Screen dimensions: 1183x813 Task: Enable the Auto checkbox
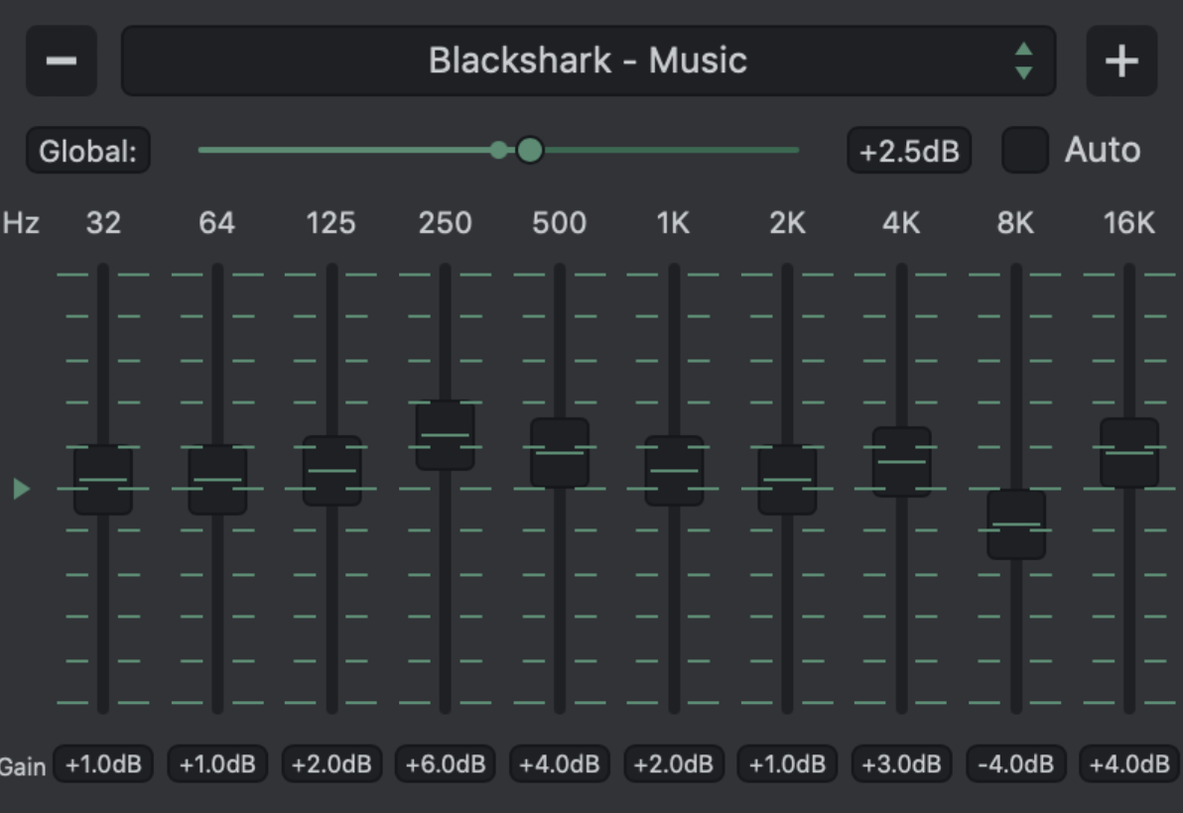(1025, 151)
